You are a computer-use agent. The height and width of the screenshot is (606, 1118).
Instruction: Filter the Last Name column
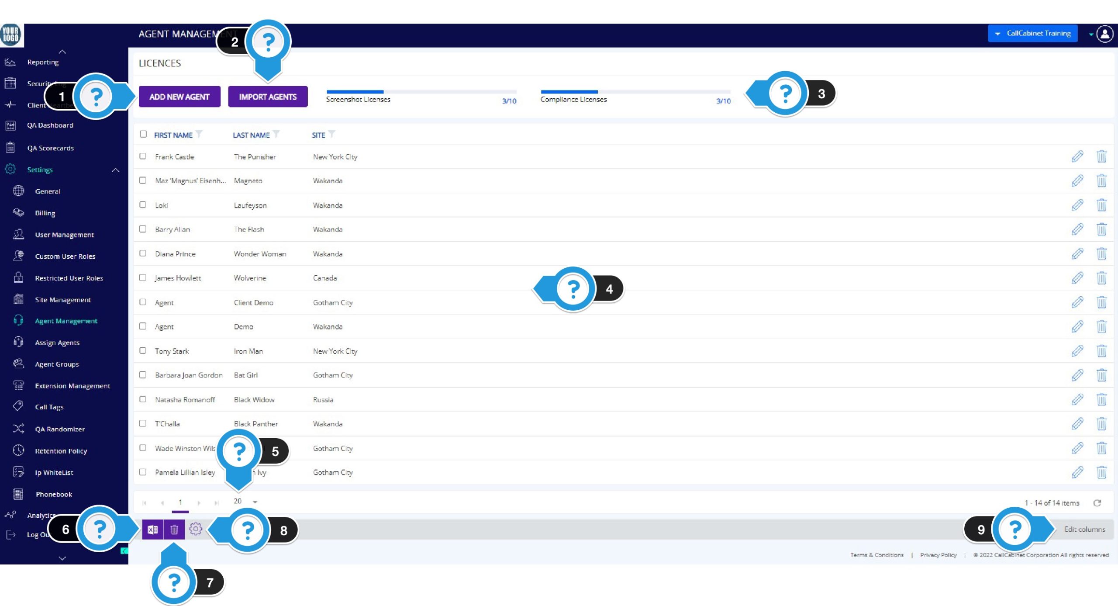[276, 134]
